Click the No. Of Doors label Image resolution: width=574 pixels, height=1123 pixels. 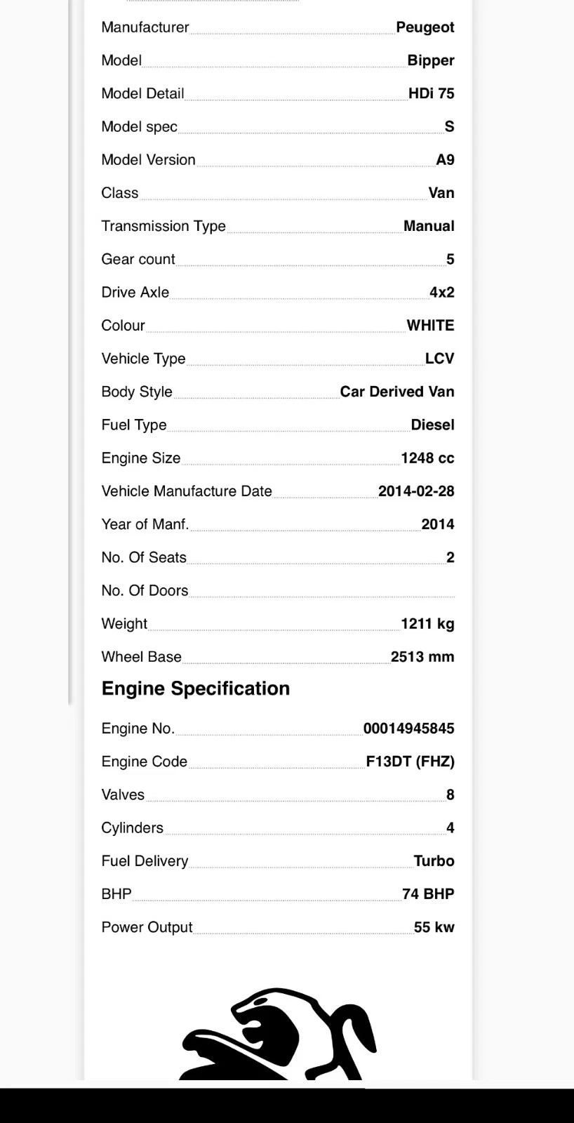click(145, 591)
